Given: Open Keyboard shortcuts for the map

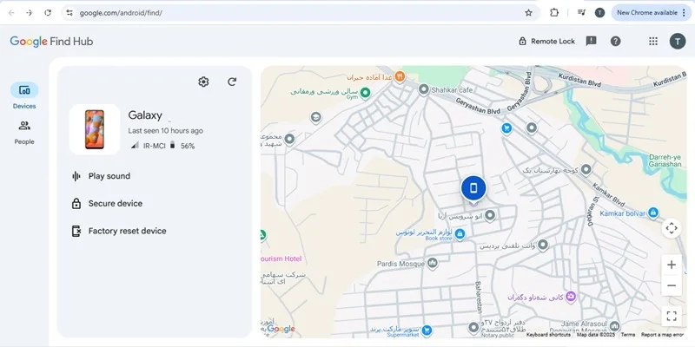Looking at the screenshot, I should click(548, 335).
